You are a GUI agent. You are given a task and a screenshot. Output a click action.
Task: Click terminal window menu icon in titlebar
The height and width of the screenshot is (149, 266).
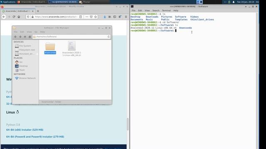(132, 7)
